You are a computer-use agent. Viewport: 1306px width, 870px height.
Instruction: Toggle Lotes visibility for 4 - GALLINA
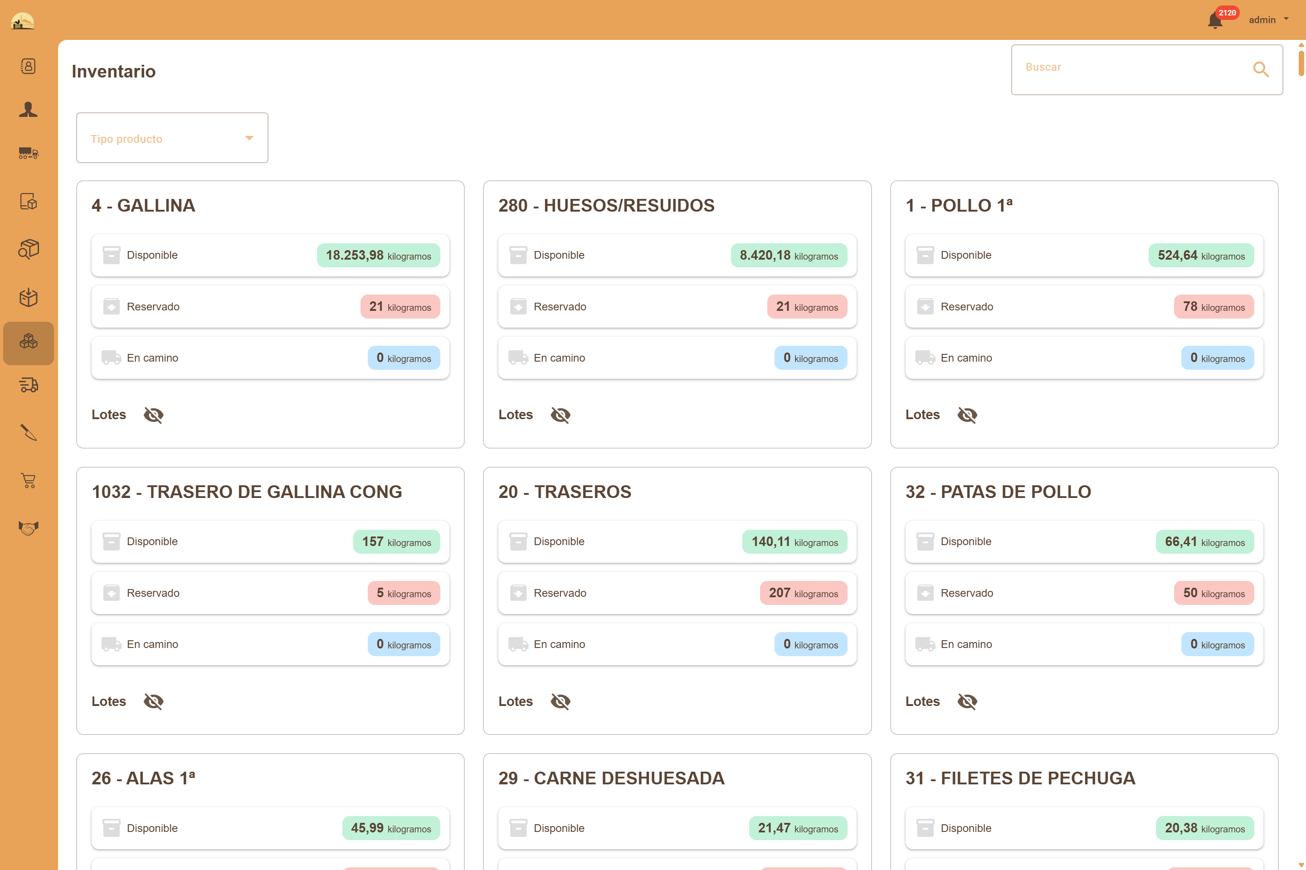[153, 415]
